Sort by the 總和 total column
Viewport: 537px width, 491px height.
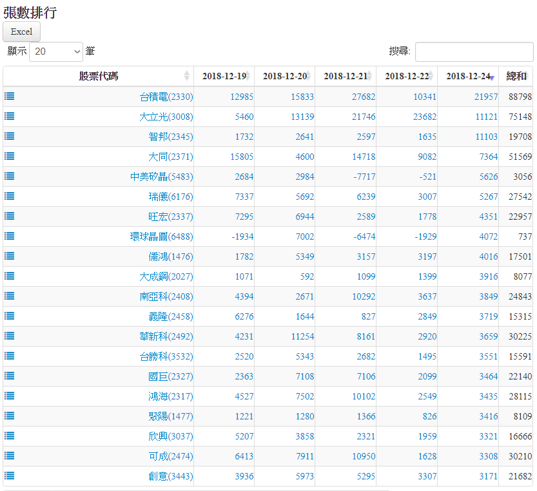click(516, 76)
